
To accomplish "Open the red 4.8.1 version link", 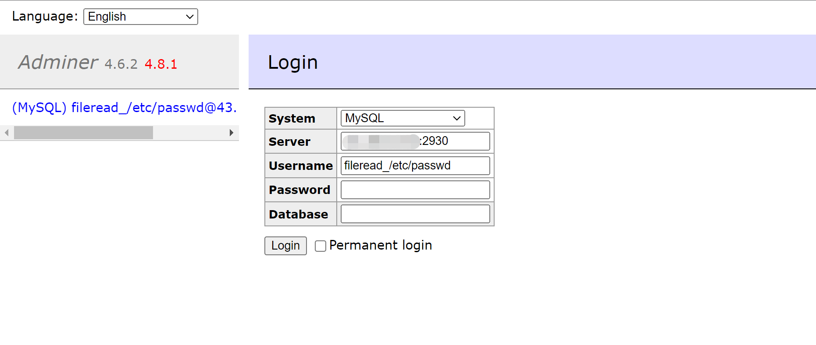I will 161,64.
